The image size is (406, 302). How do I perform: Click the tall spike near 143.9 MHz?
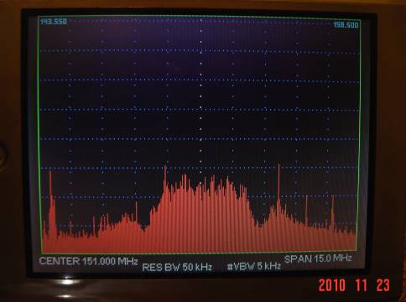50,195
